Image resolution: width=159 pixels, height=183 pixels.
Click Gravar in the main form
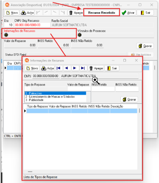click(x=145, y=46)
